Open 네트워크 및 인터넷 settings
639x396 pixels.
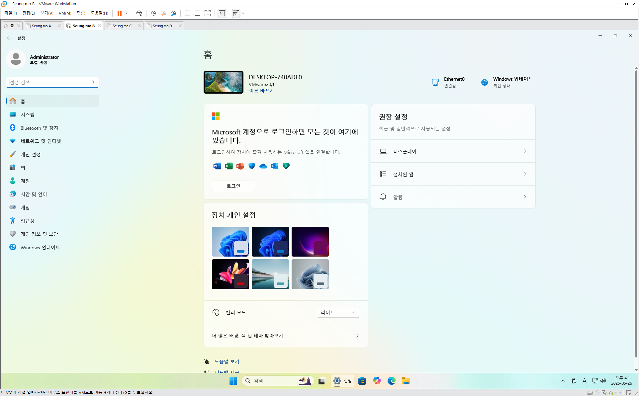point(41,141)
